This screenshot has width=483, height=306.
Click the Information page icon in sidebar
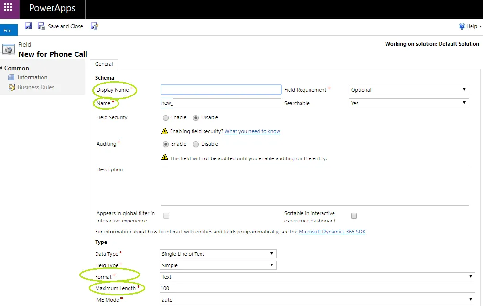[11, 77]
